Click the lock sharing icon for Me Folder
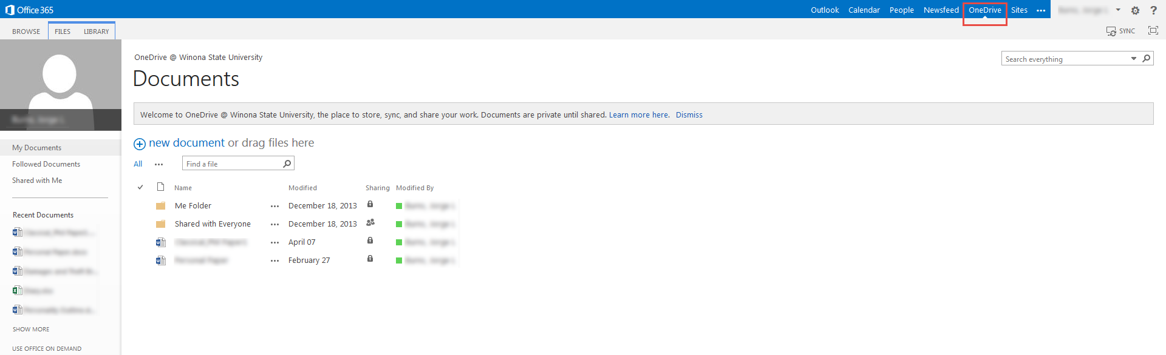The width and height of the screenshot is (1166, 355). tap(370, 205)
